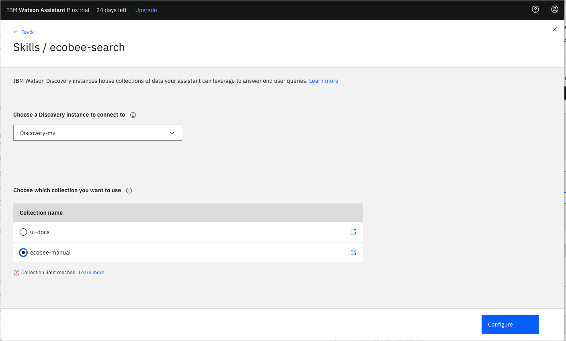Click the 24 days left text
Image resolution: width=566 pixels, height=341 pixels.
coord(111,10)
